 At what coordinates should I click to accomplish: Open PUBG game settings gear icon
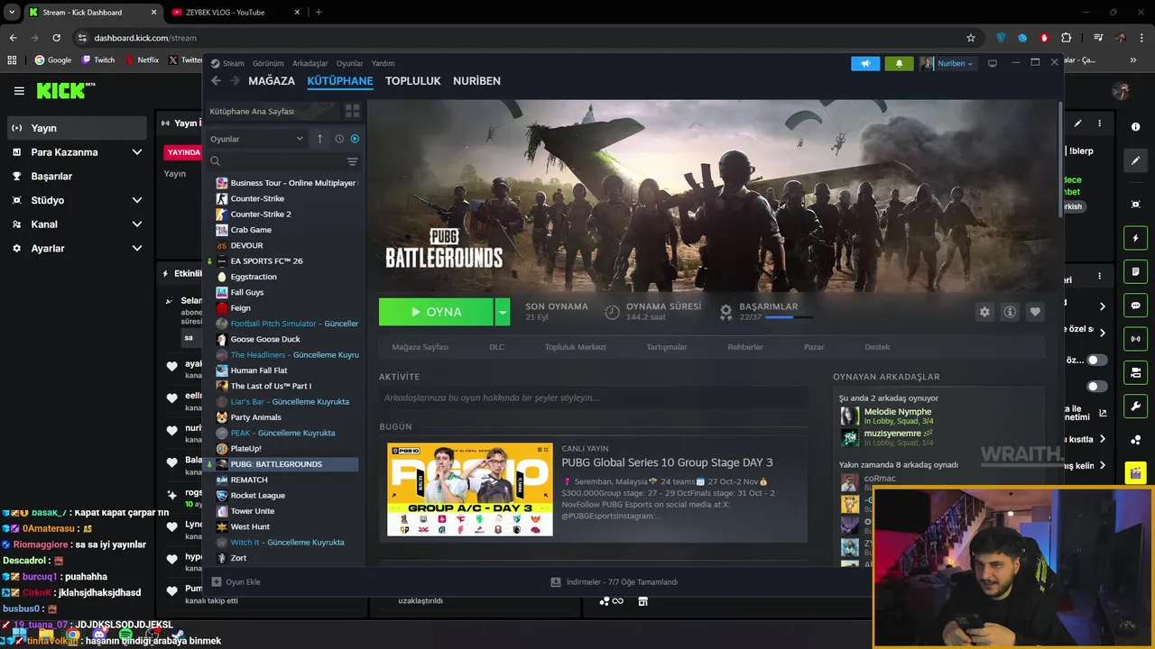point(984,312)
